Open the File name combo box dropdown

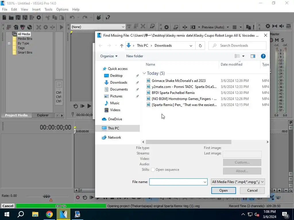point(205,182)
